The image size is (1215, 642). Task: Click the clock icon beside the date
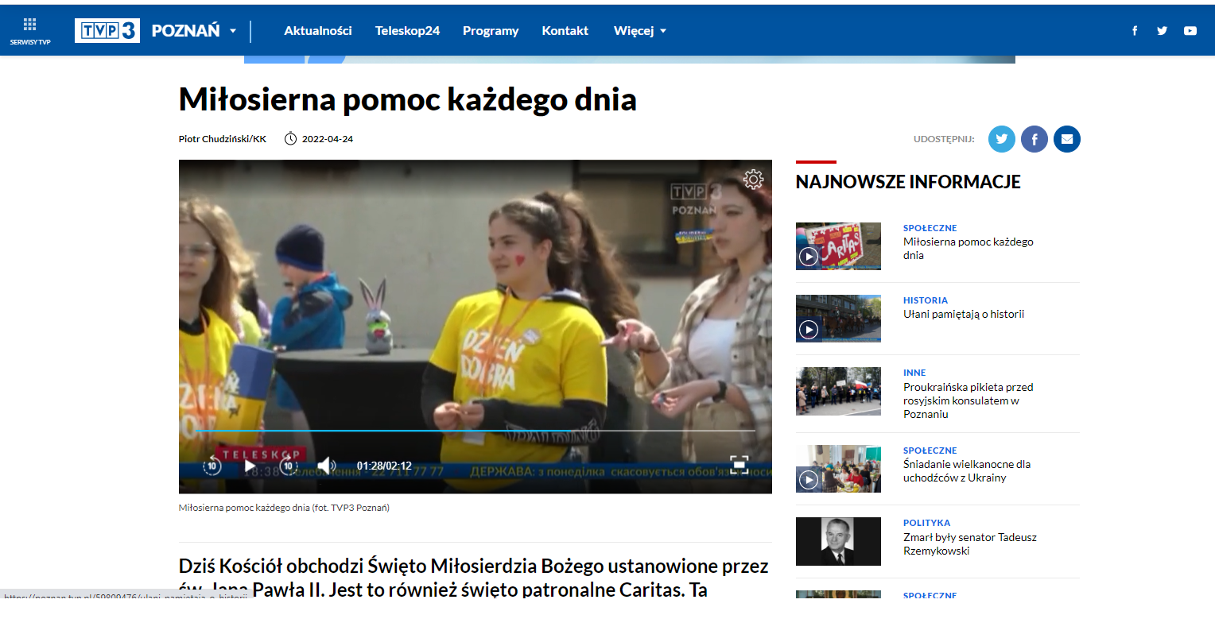[291, 139]
